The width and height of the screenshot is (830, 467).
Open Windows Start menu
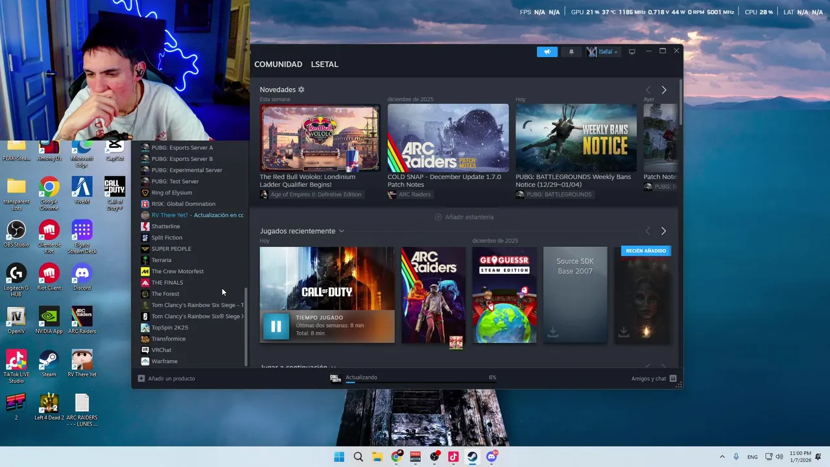point(339,457)
